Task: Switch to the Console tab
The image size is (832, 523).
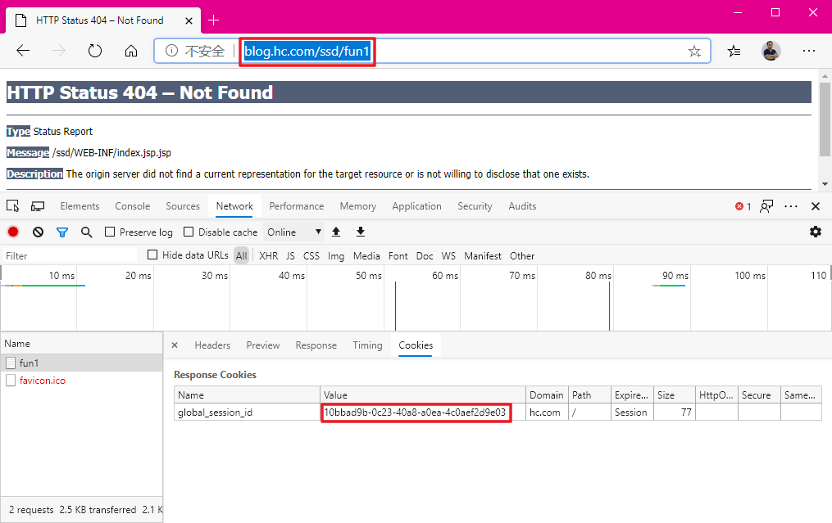Action: pos(133,206)
